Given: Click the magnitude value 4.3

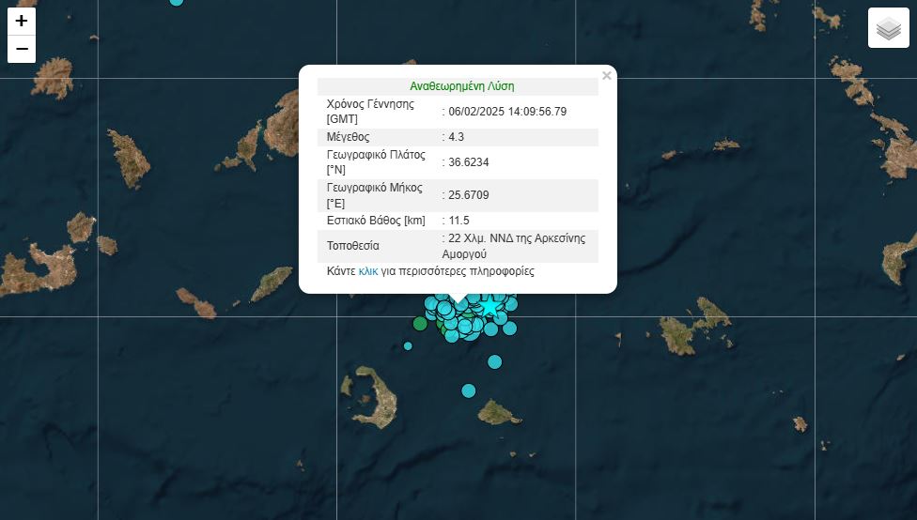Looking at the screenshot, I should (457, 137).
